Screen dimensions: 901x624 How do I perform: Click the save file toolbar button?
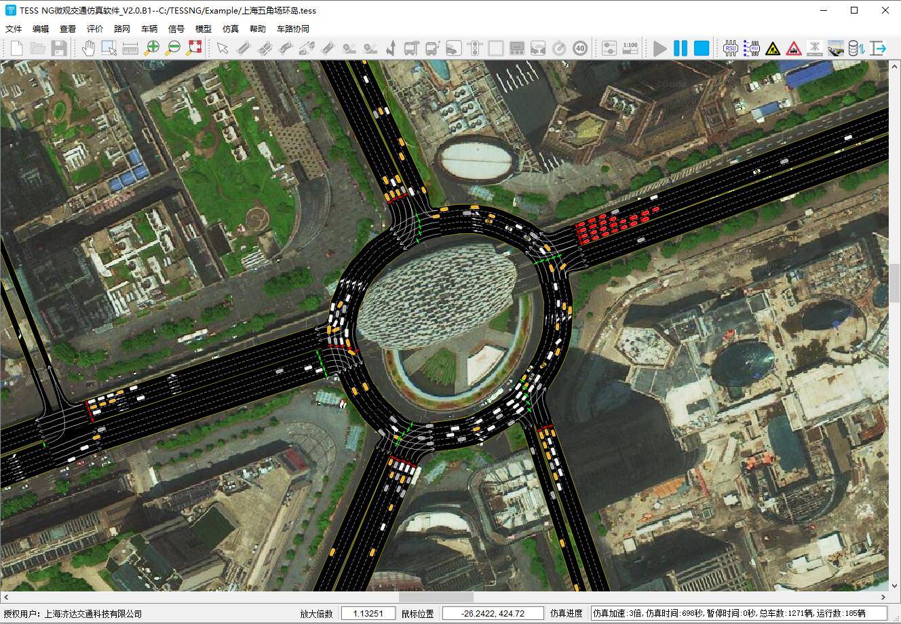point(59,48)
